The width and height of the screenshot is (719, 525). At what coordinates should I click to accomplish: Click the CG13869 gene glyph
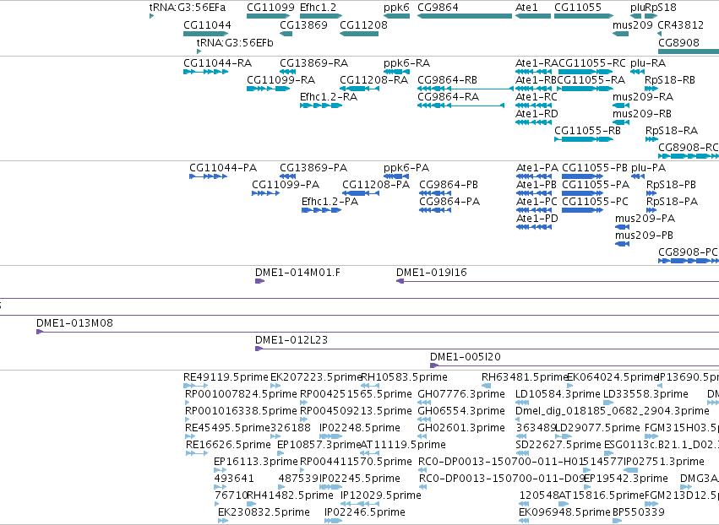click(x=286, y=34)
